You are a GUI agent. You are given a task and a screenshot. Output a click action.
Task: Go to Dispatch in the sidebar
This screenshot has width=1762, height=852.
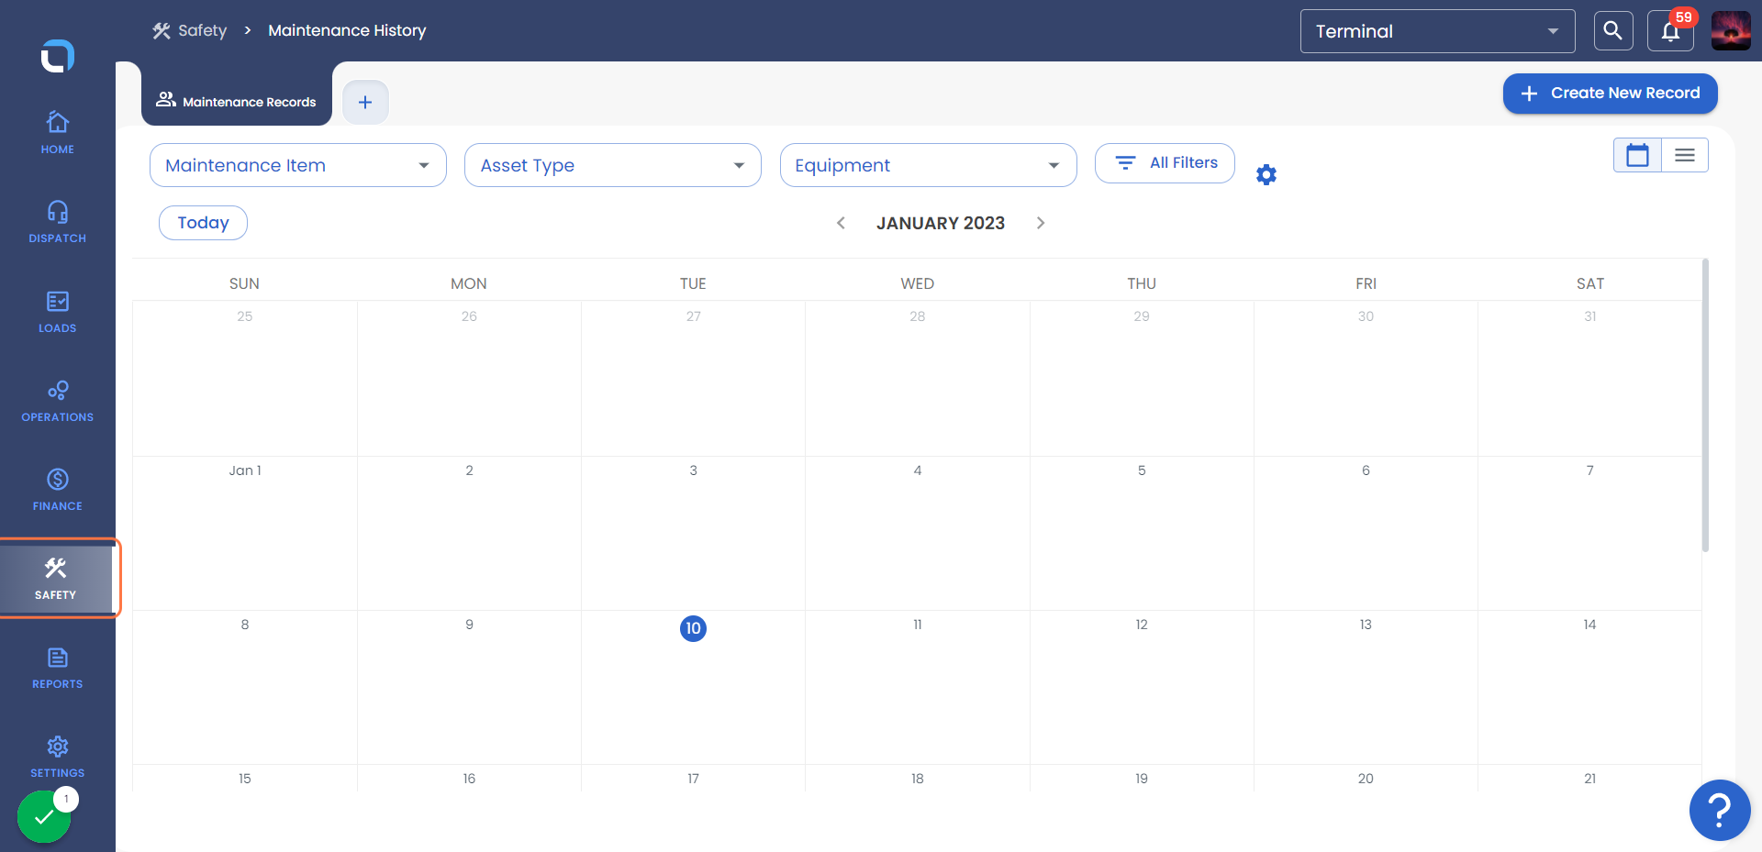pos(57,222)
